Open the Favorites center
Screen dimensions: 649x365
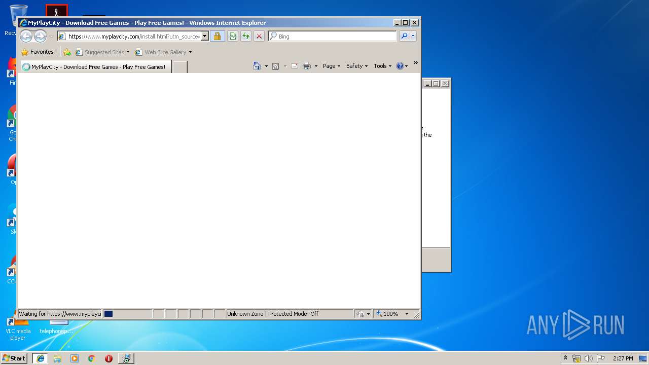tap(37, 52)
